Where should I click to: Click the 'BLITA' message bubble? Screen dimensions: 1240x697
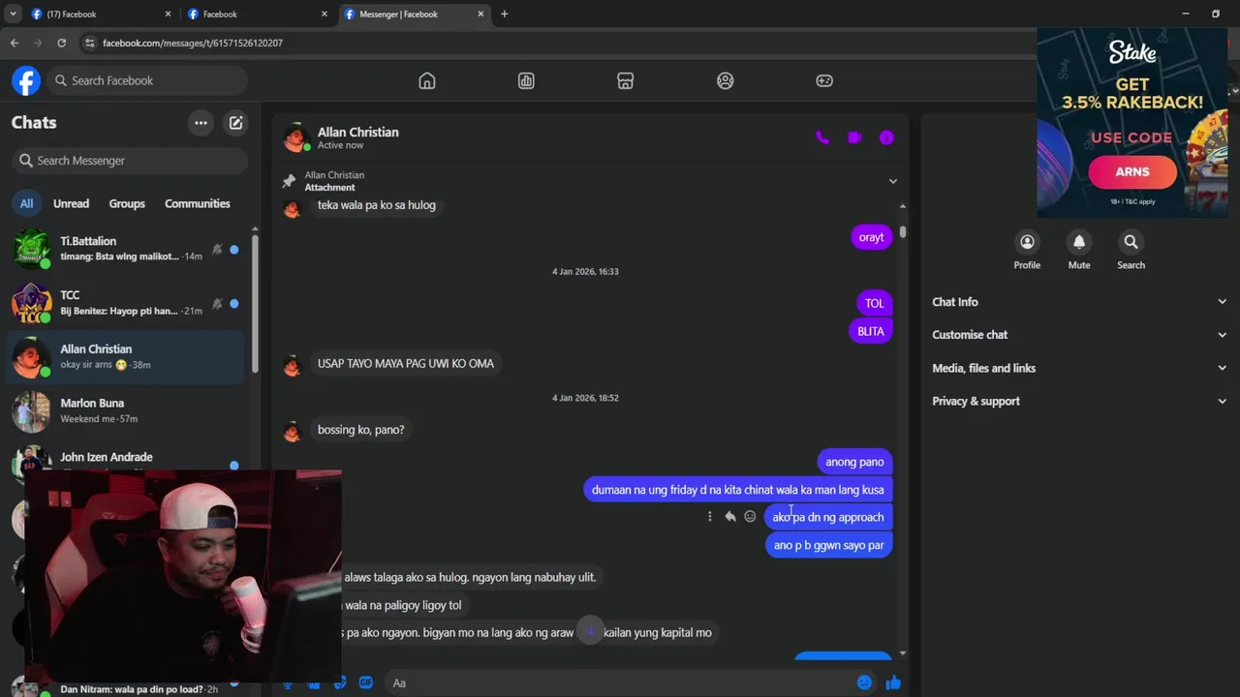[871, 331]
